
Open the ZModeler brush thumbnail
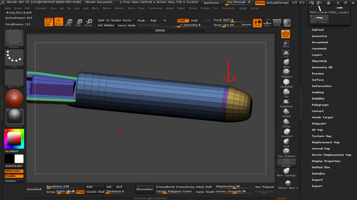coord(14,39)
